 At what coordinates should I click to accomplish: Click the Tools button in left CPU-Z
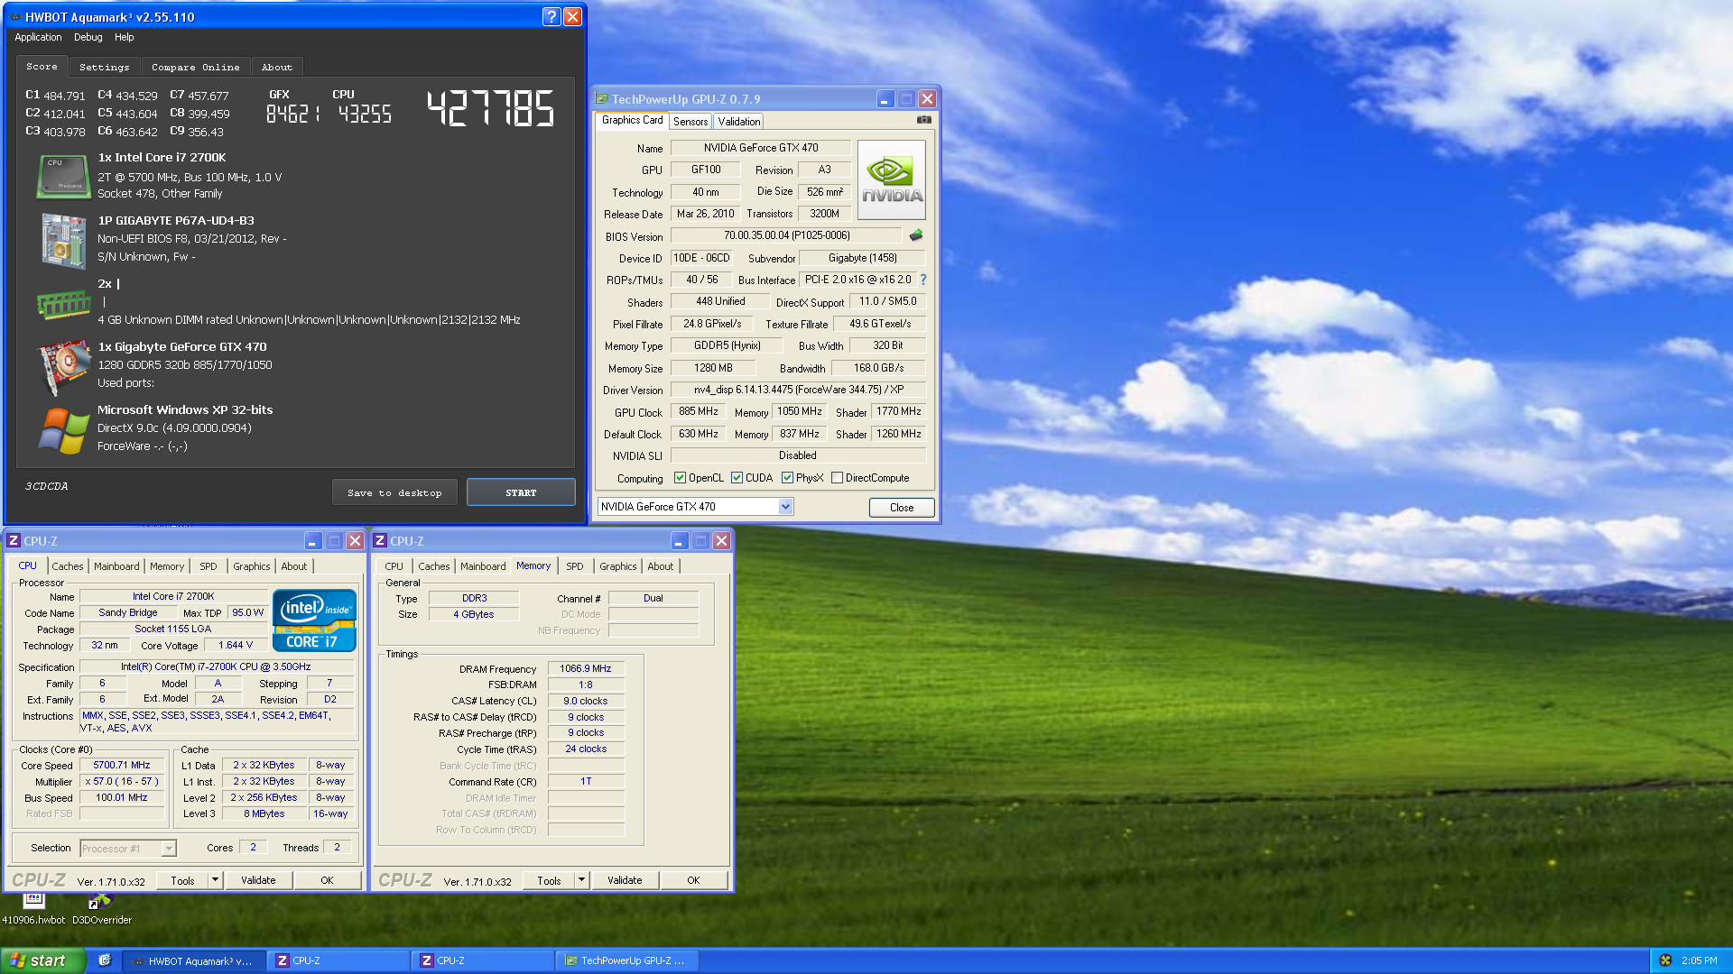point(182,880)
